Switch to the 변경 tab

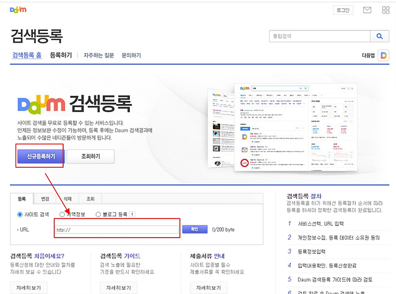pyautogui.click(x=45, y=199)
